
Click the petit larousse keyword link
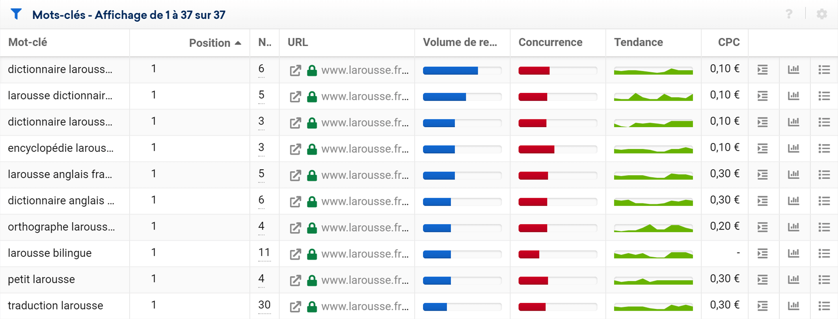pos(41,279)
